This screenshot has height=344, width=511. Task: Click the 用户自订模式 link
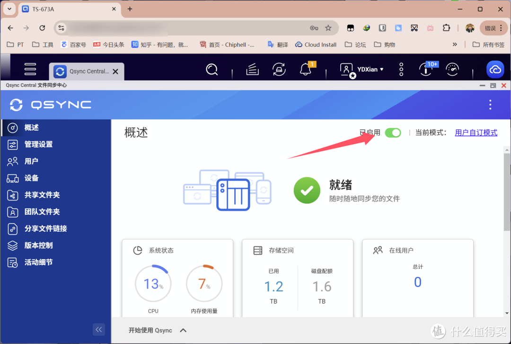tap(476, 133)
